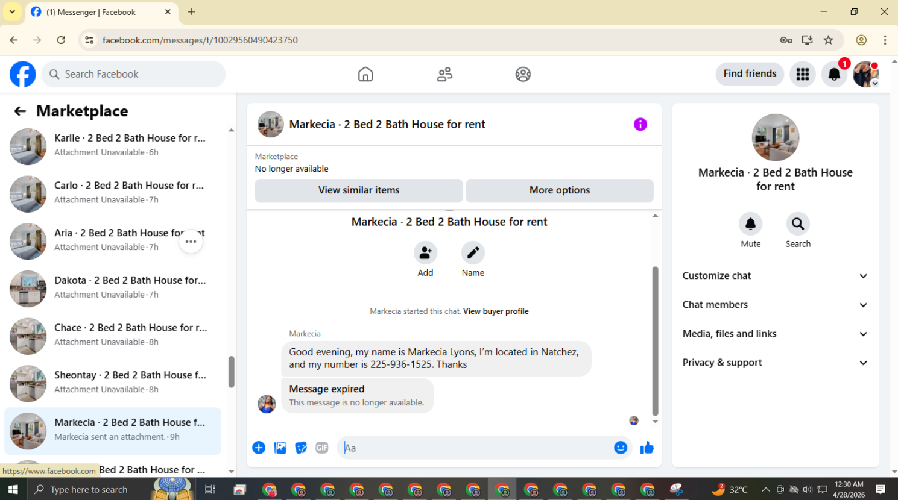Viewport: 898px width, 500px height.
Task: Open View buyer profile link
Action: tap(496, 311)
